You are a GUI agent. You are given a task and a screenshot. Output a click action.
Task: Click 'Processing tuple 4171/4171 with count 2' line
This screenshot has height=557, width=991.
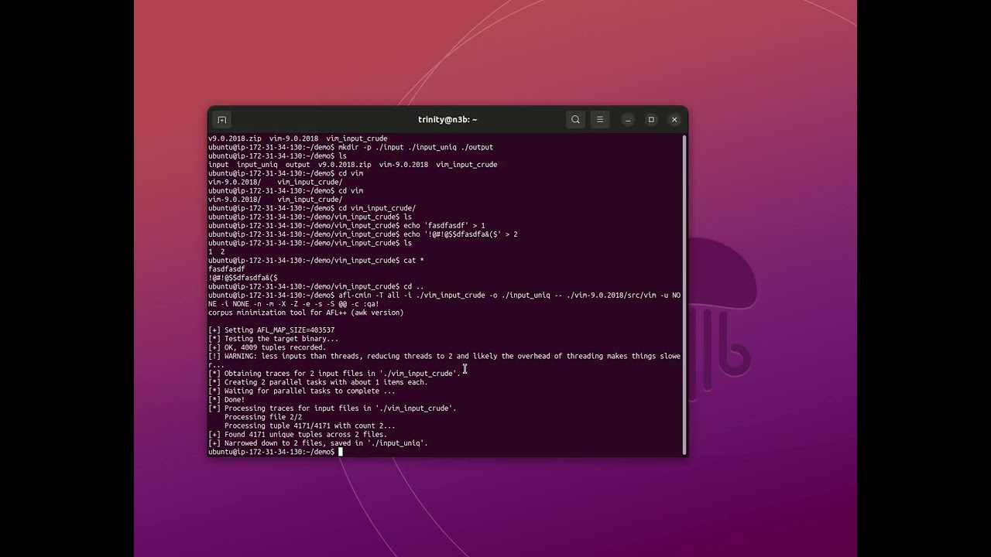pyautogui.click(x=310, y=425)
